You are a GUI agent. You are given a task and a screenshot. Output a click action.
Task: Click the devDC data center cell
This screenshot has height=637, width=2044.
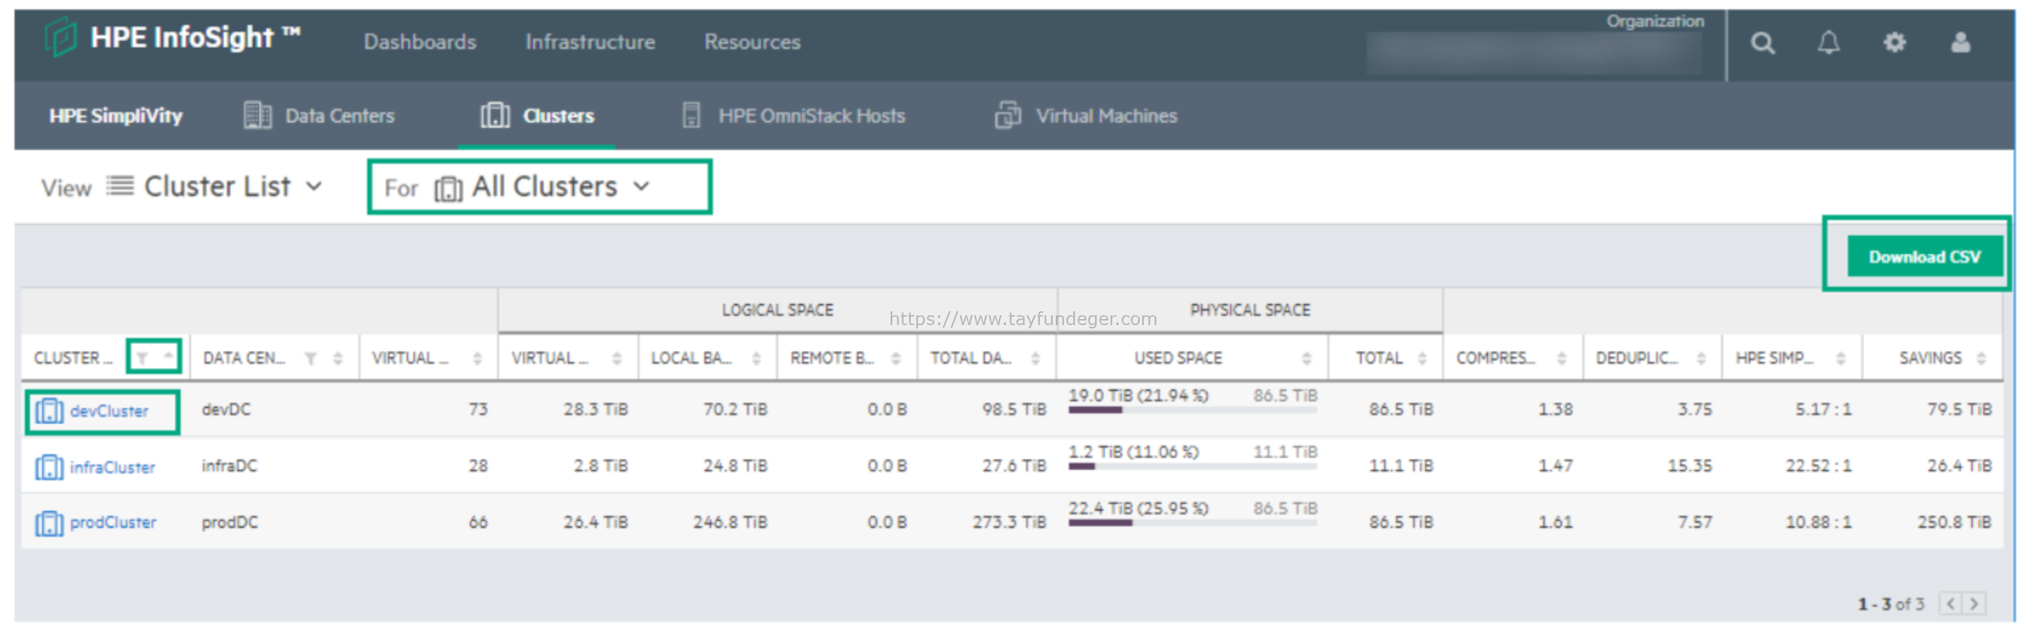click(x=226, y=409)
